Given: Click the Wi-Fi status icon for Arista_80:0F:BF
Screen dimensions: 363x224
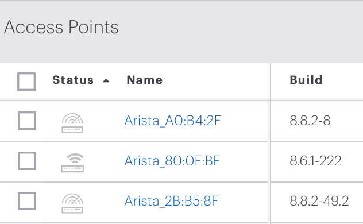Looking at the screenshot, I should 72,163.
